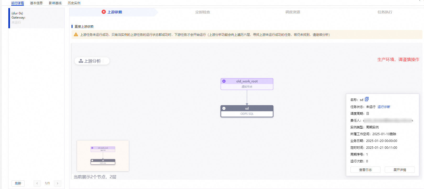This screenshot has width=424, height=189.
Task: Select the 任务执行 step
Action: click(x=385, y=12)
